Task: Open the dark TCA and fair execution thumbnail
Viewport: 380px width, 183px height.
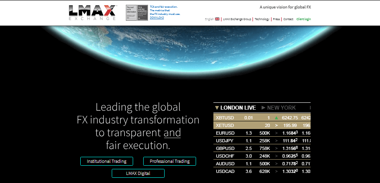Action: click(x=142, y=12)
